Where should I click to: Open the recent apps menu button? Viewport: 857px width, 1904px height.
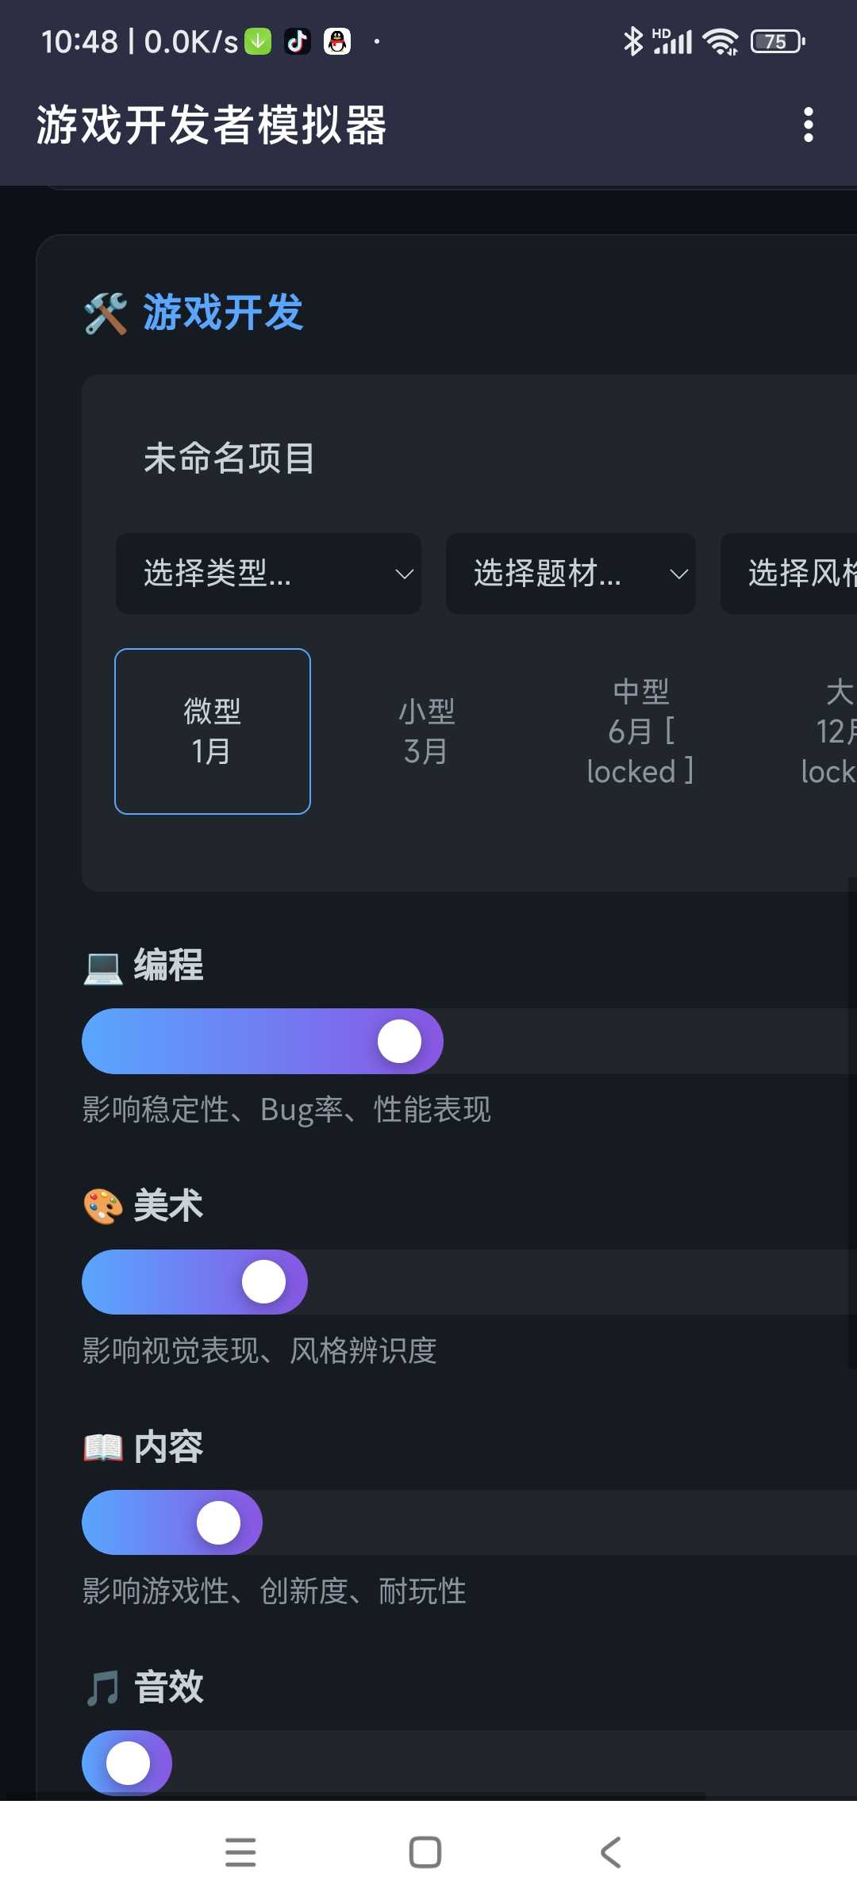pos(240,1852)
